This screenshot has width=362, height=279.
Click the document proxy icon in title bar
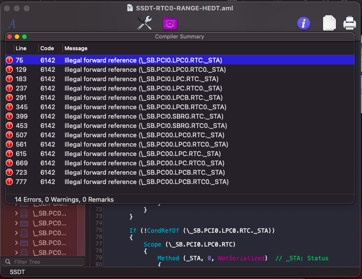pyautogui.click(x=130, y=8)
